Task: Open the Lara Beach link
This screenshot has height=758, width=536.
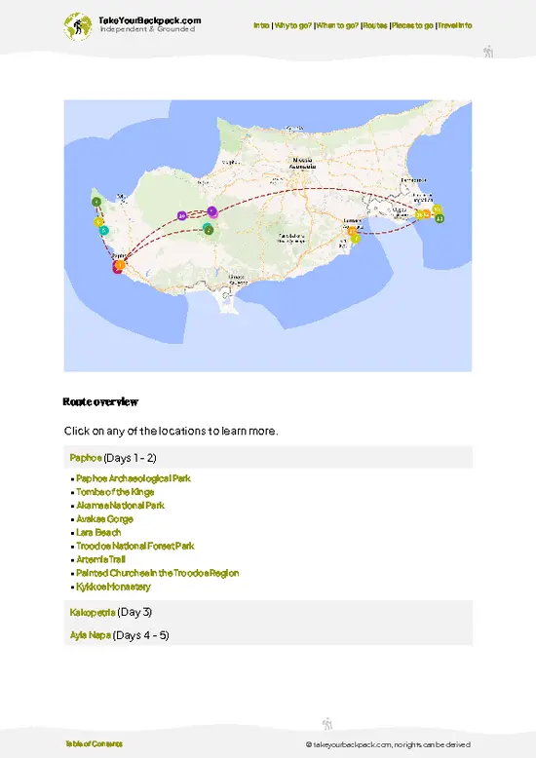Action: point(98,533)
